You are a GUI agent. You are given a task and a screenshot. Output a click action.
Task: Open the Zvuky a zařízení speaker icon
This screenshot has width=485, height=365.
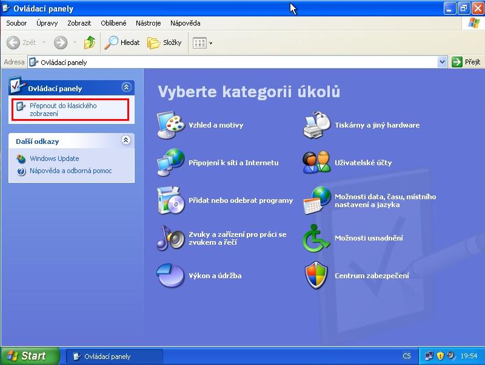[x=171, y=238]
